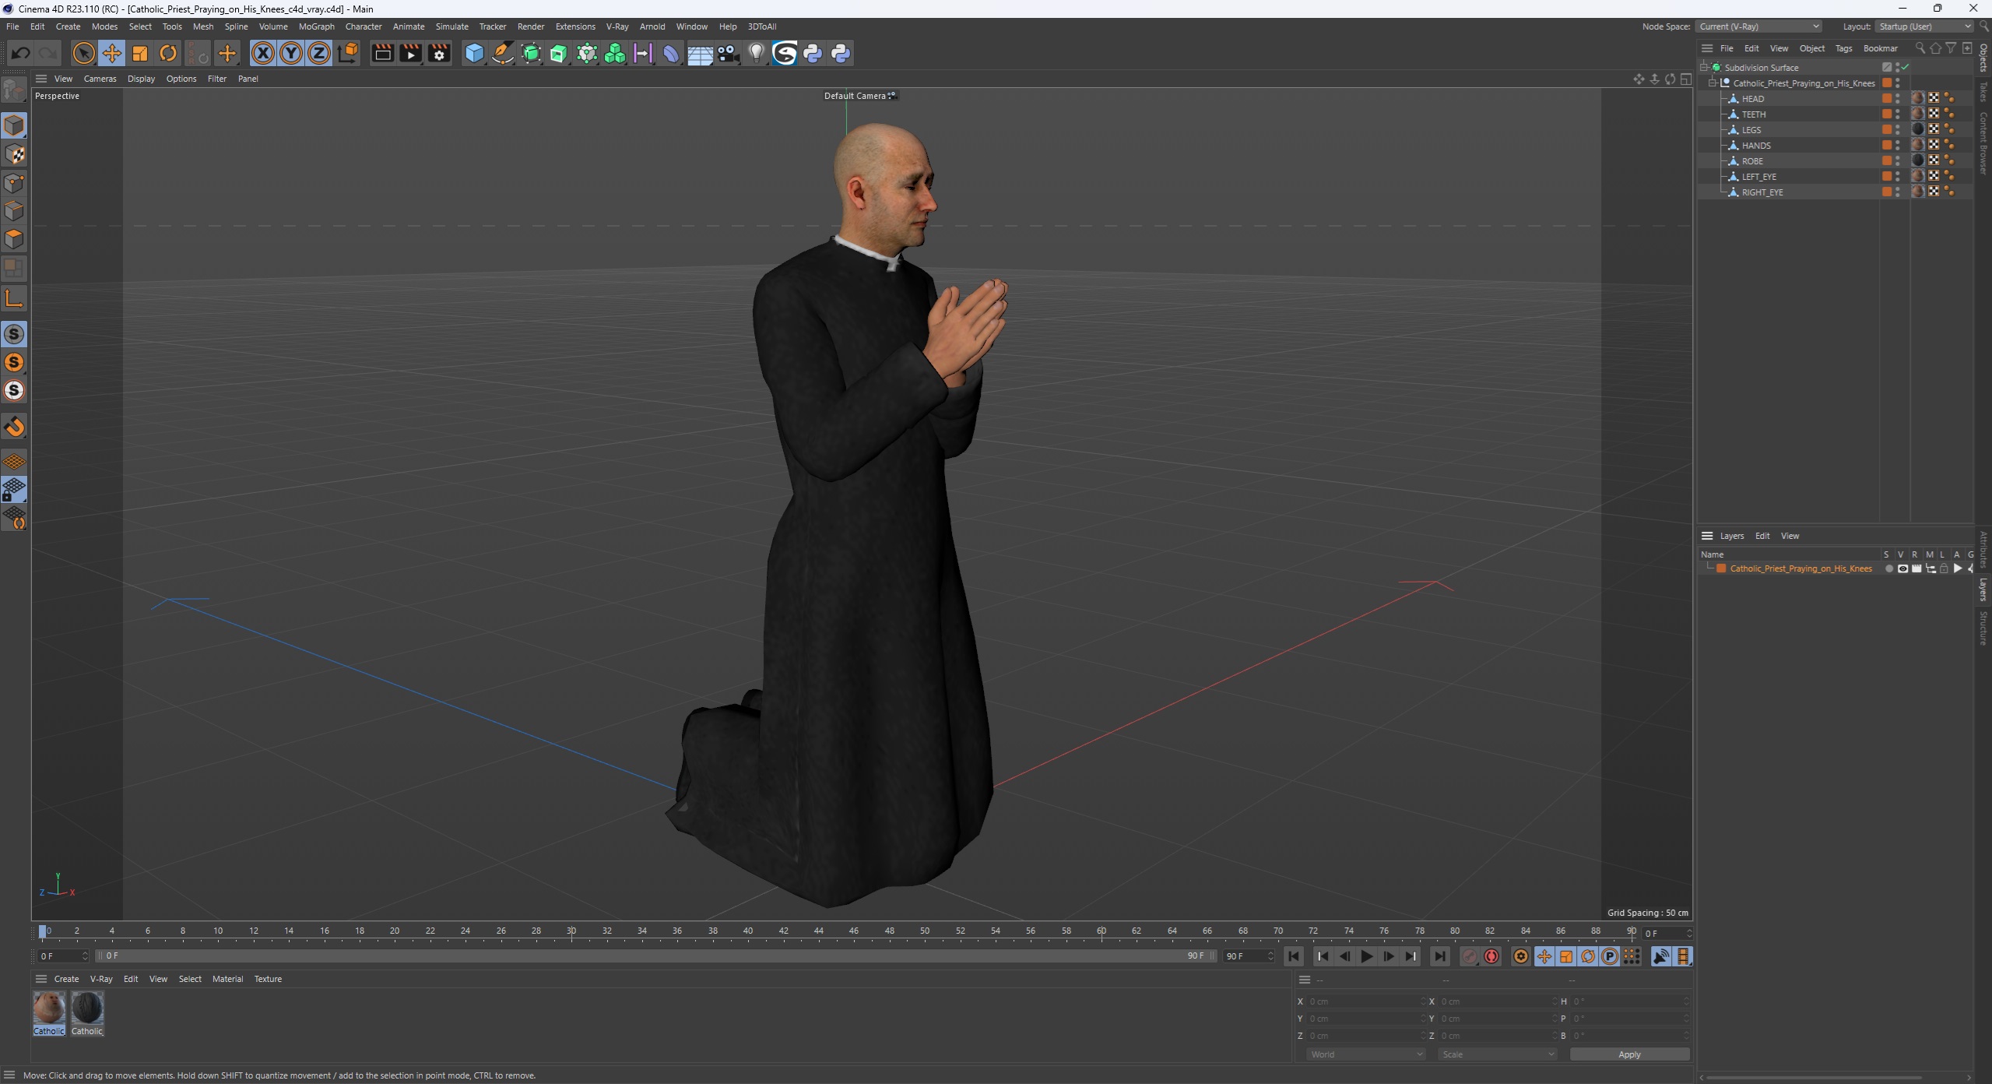Screen dimensions: 1992x1084
Task: Click the Texture tab at bottom
Action: point(267,977)
